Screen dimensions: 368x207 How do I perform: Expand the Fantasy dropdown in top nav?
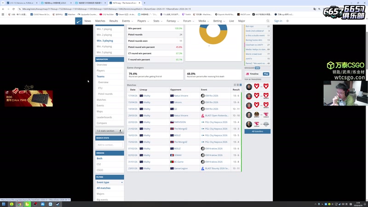pyautogui.click(x=172, y=21)
